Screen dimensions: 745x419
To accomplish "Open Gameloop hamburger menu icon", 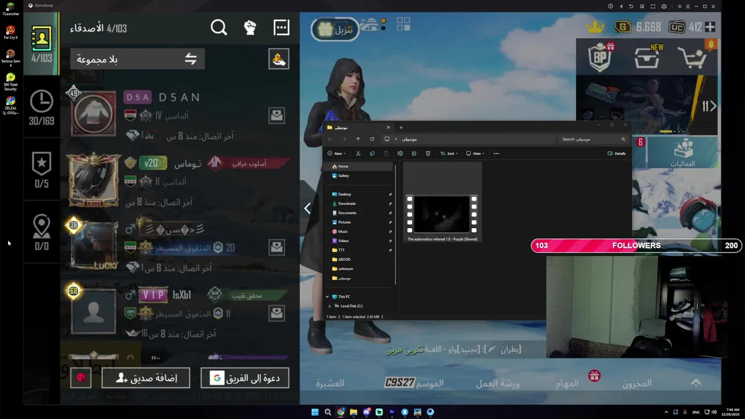I will (x=687, y=6).
